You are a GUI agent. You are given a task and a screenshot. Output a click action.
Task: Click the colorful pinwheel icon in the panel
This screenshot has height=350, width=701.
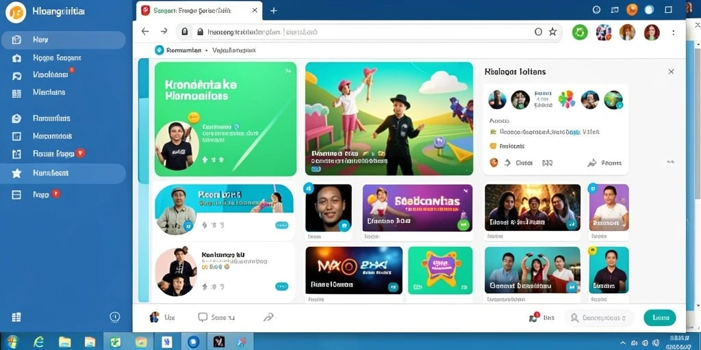click(x=566, y=100)
